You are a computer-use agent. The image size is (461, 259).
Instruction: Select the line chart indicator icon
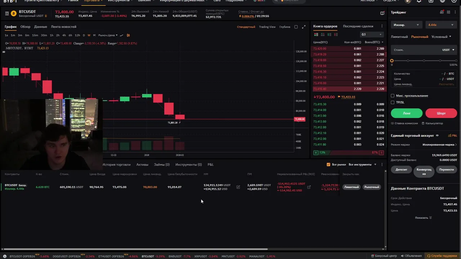point(121,35)
